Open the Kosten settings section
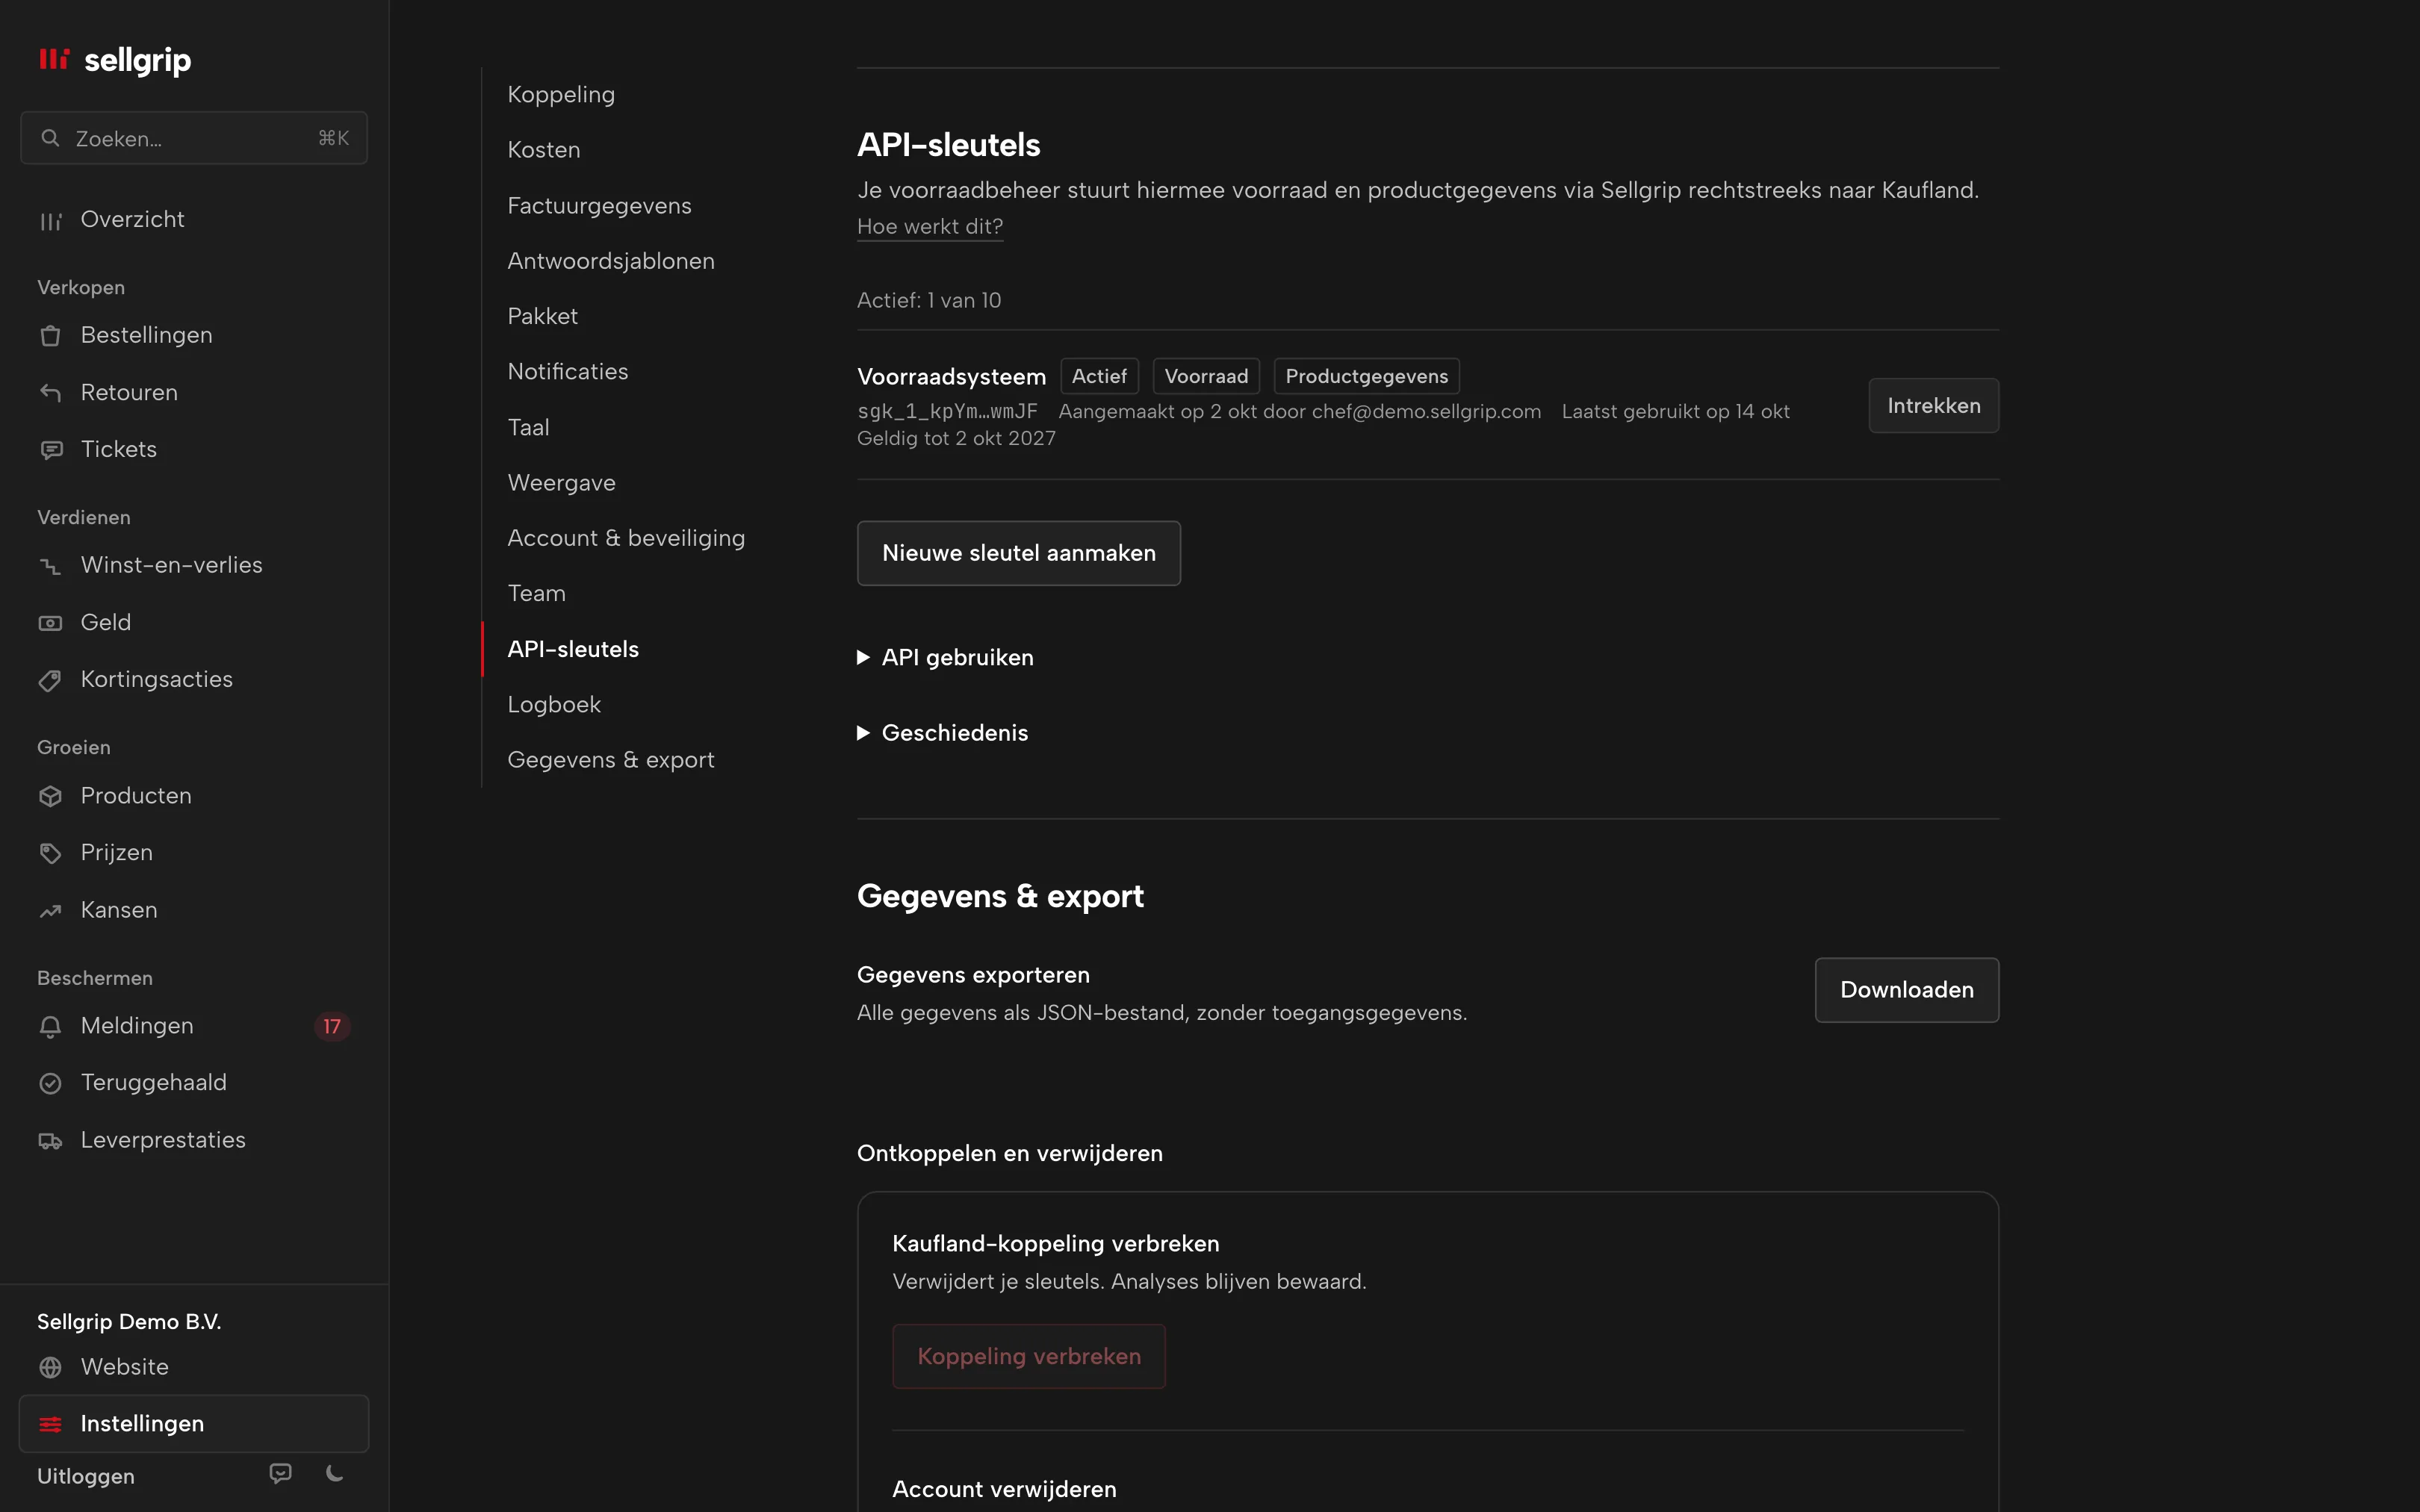 tap(544, 150)
